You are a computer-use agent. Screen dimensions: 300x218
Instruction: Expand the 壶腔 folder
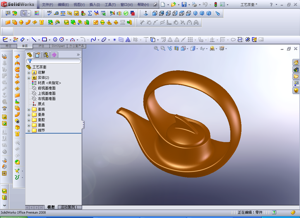(29, 120)
